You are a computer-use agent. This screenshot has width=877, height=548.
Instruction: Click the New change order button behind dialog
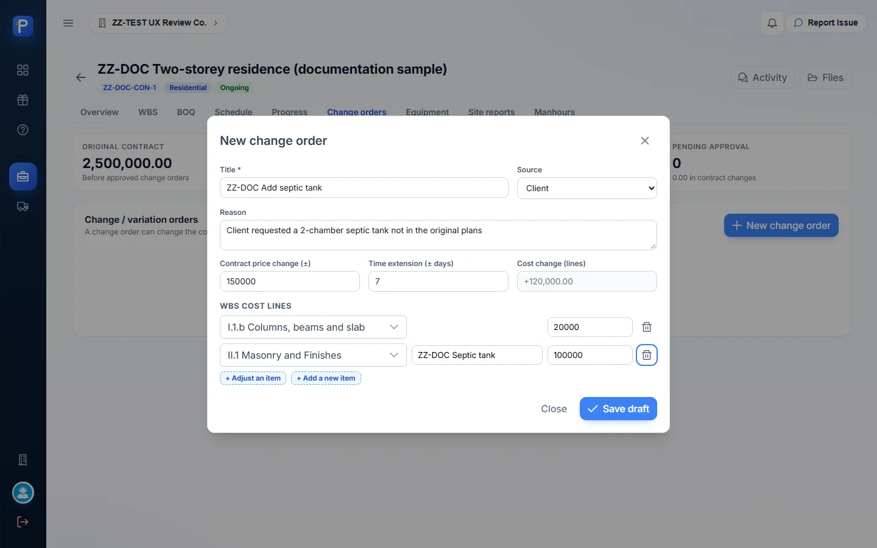coord(781,225)
